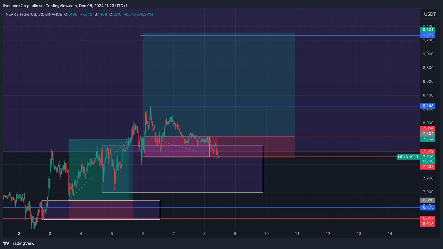This screenshot has width=443, height=249.
Task: Select the open value O7,495
Action: [x=71, y=14]
